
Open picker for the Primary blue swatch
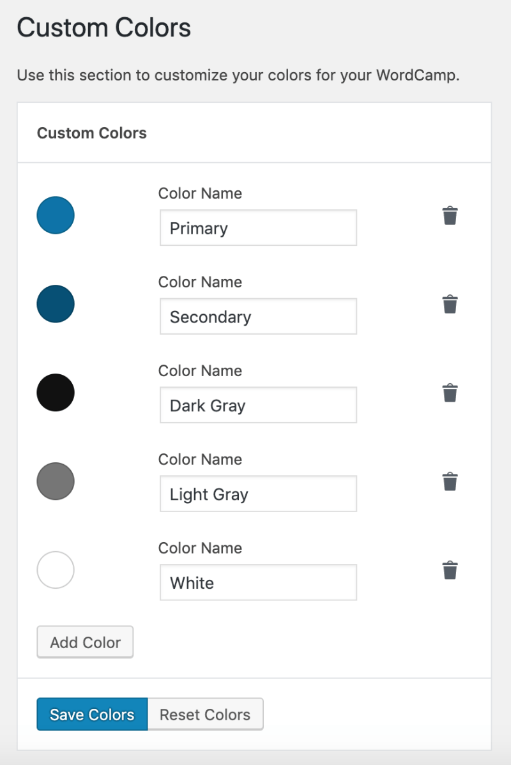pyautogui.click(x=56, y=215)
